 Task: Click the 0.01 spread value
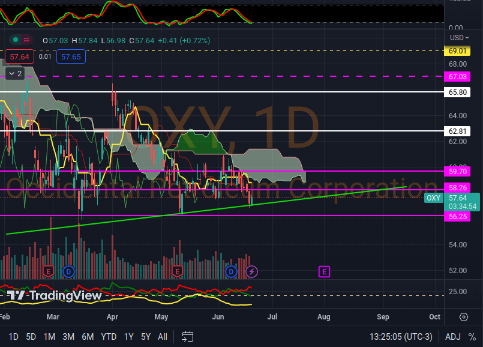(45, 56)
